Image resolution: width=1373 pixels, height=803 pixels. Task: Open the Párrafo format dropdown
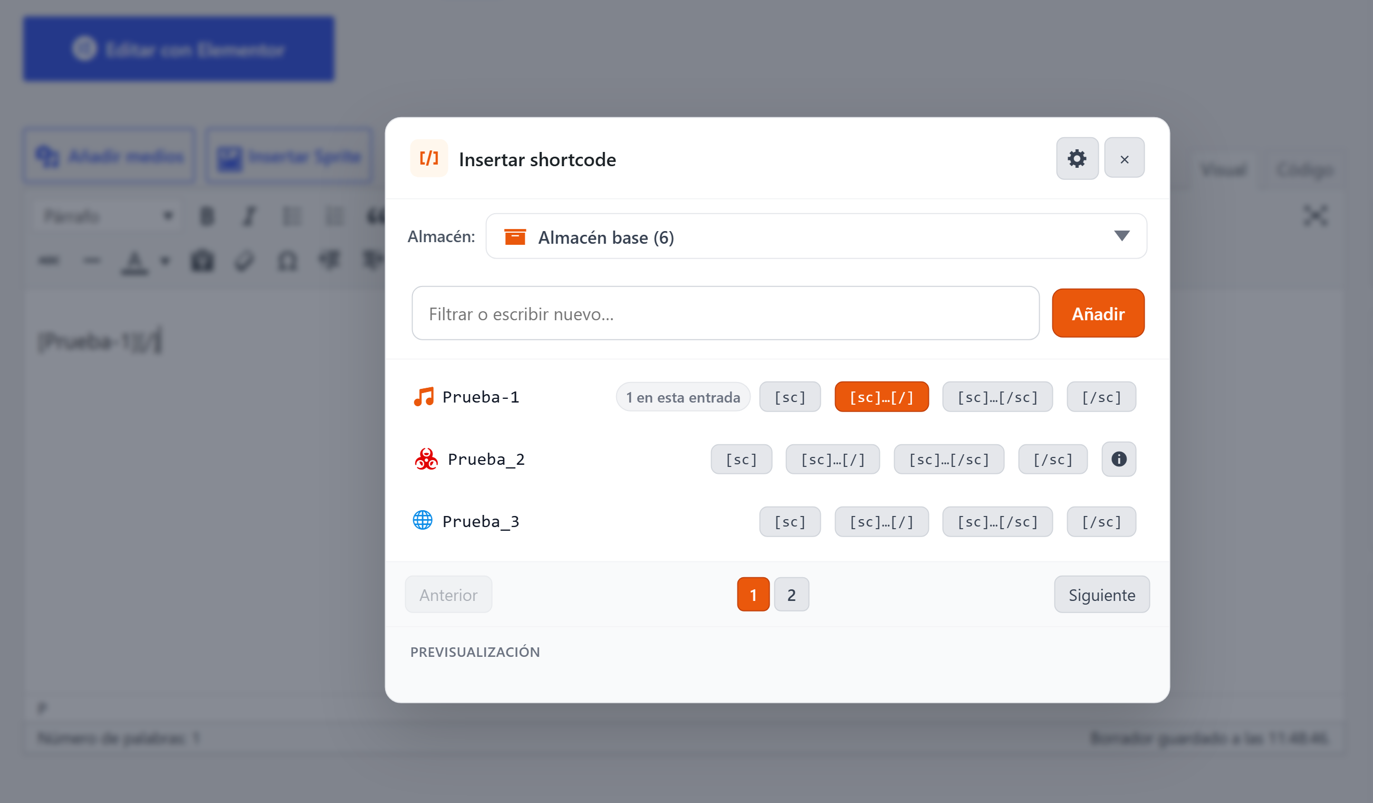tap(108, 216)
